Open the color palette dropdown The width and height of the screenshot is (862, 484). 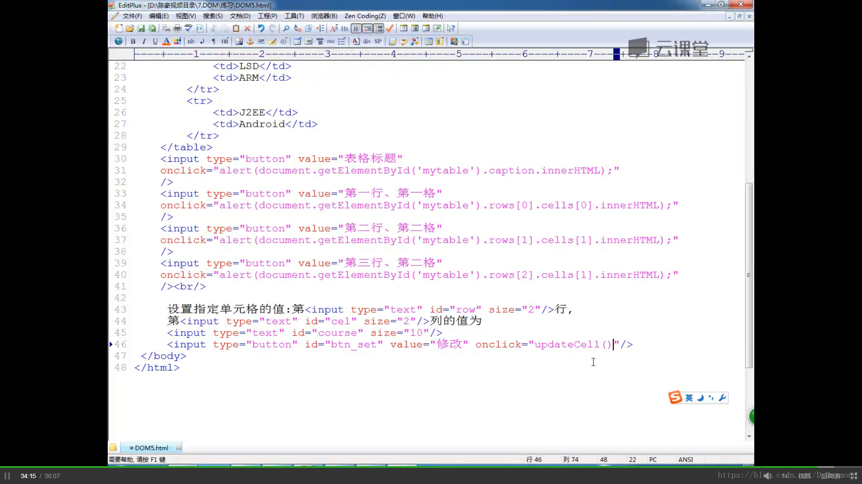178,41
